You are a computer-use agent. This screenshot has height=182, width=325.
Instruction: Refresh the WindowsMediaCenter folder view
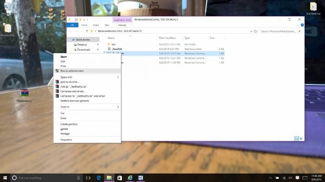click(255, 31)
